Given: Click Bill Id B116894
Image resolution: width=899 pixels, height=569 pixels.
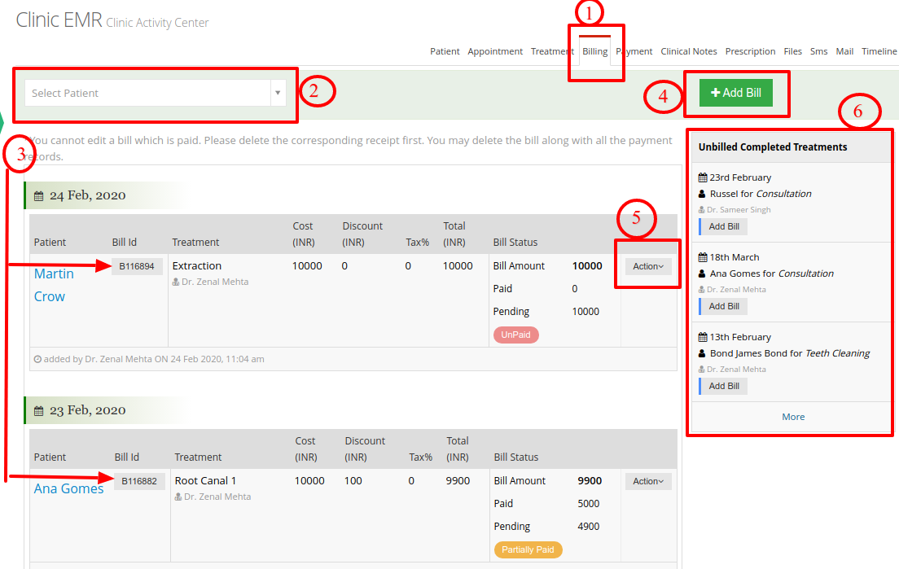Looking at the screenshot, I should click(x=137, y=266).
